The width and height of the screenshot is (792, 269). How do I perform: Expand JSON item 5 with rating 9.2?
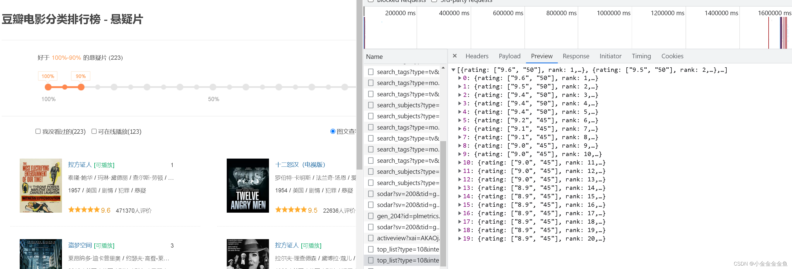tap(460, 121)
